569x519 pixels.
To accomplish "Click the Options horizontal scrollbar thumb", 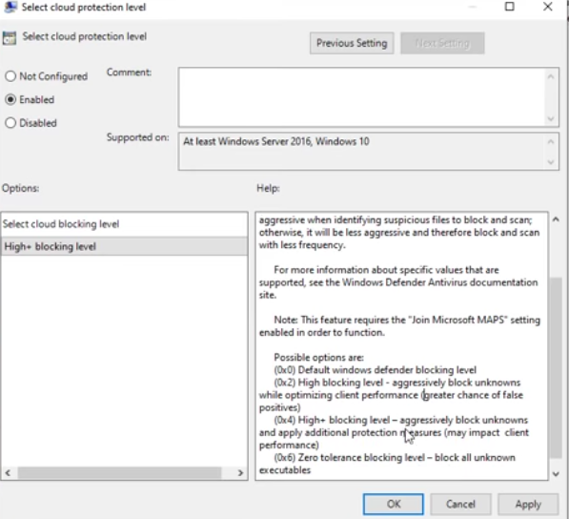I will tap(119, 473).
